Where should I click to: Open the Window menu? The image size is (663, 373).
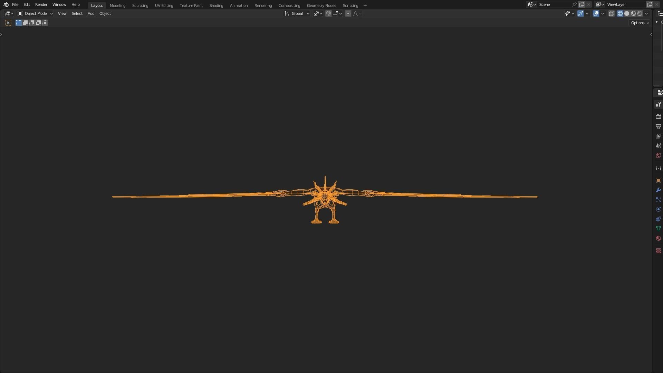coord(59,4)
